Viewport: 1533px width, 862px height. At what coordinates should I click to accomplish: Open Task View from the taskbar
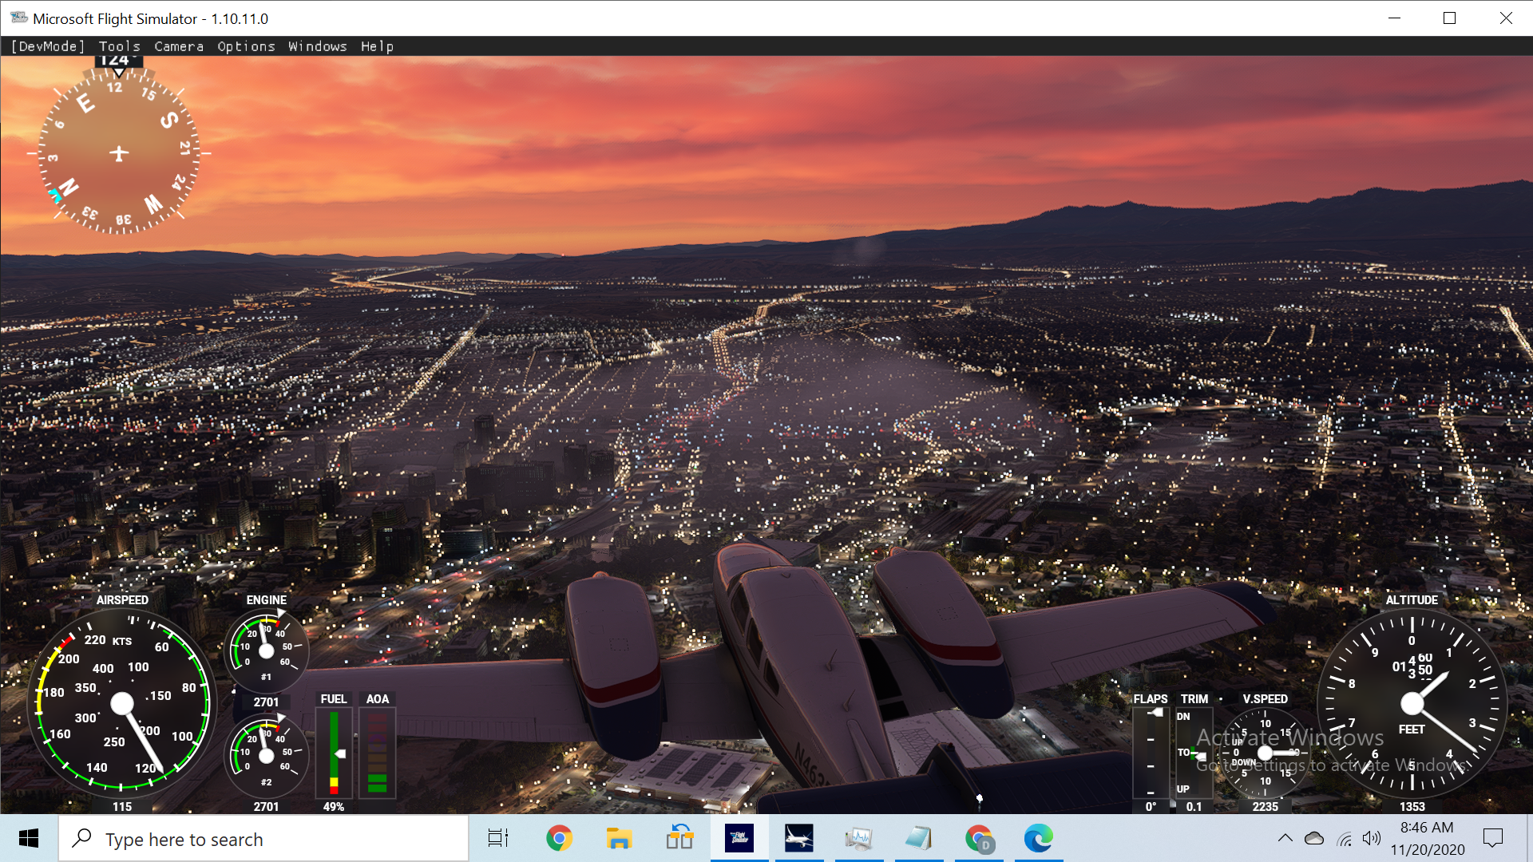click(498, 838)
